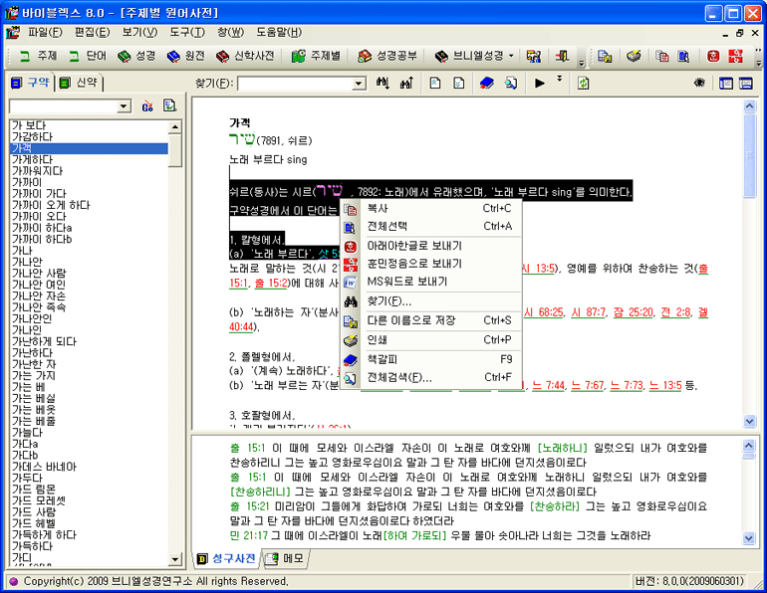
Task: Open the 느 13:5 verse link
Action: point(665,385)
